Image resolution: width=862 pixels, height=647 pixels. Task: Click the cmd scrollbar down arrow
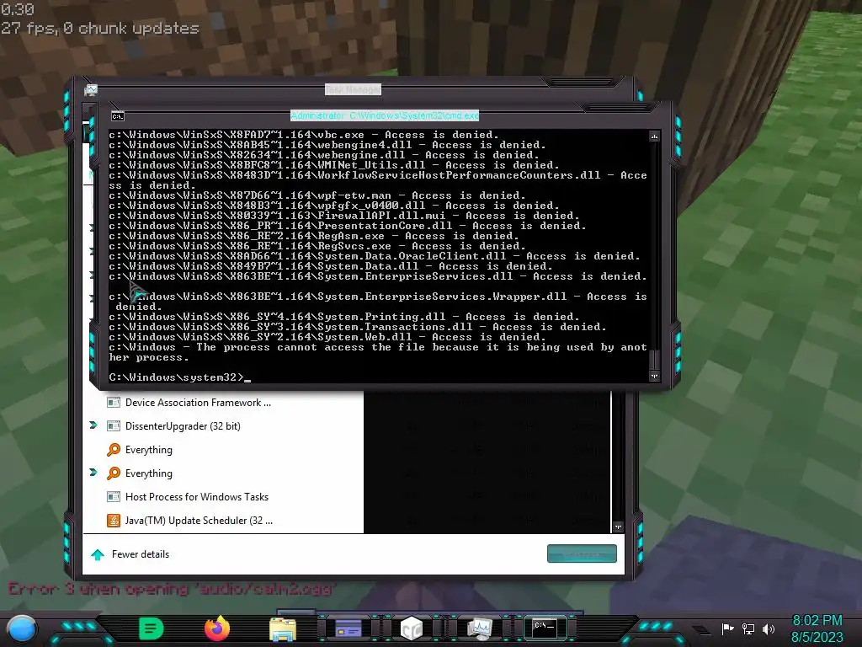click(654, 377)
